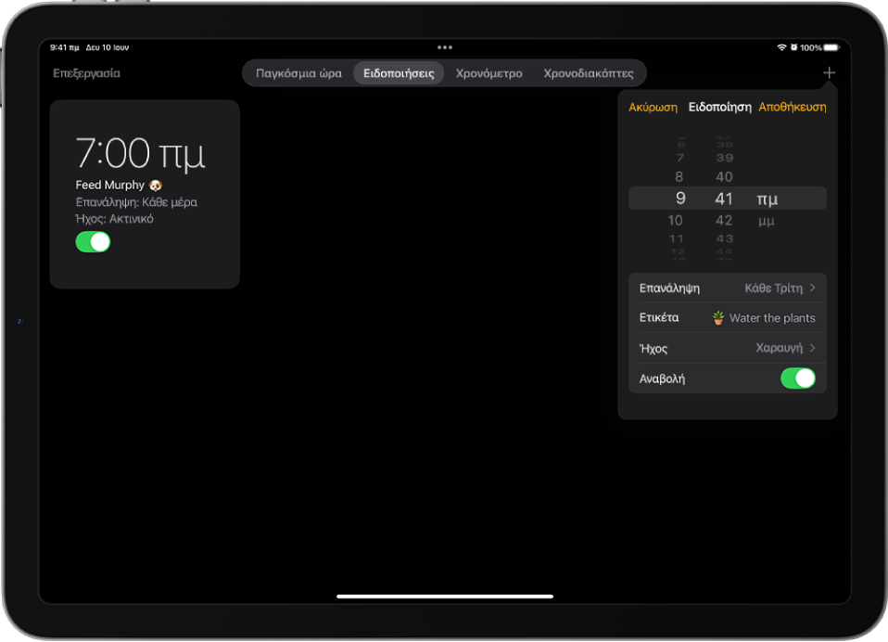This screenshot has width=888, height=642.
Task: Choose πμ in the AM/PM picker
Action: click(767, 199)
